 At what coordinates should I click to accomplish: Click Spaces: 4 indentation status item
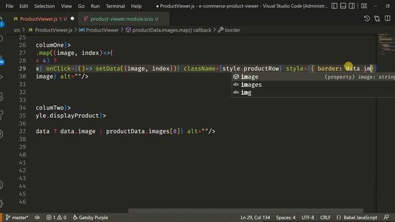tap(286, 218)
